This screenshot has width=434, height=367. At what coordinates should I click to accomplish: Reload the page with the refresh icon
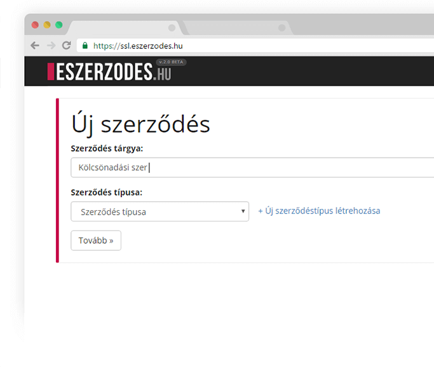(66, 46)
